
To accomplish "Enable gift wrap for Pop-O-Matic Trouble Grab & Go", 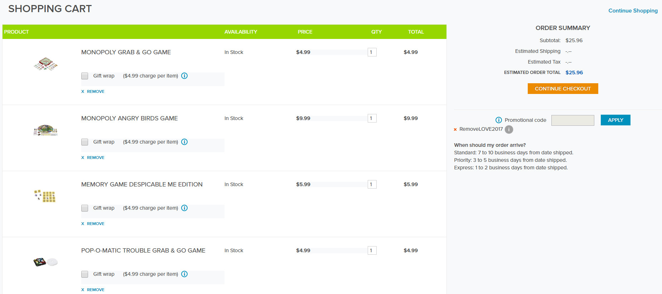I will tap(84, 274).
